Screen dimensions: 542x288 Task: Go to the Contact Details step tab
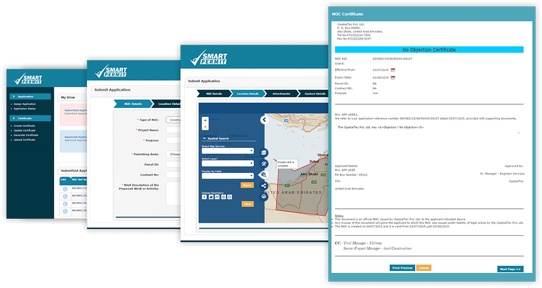pos(314,94)
